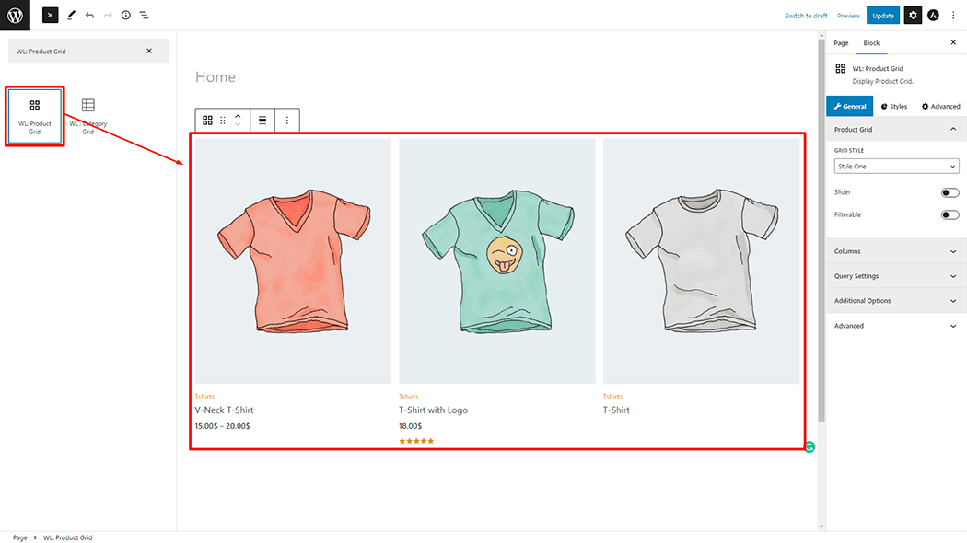Open the Grid Style dropdown

pyautogui.click(x=896, y=167)
